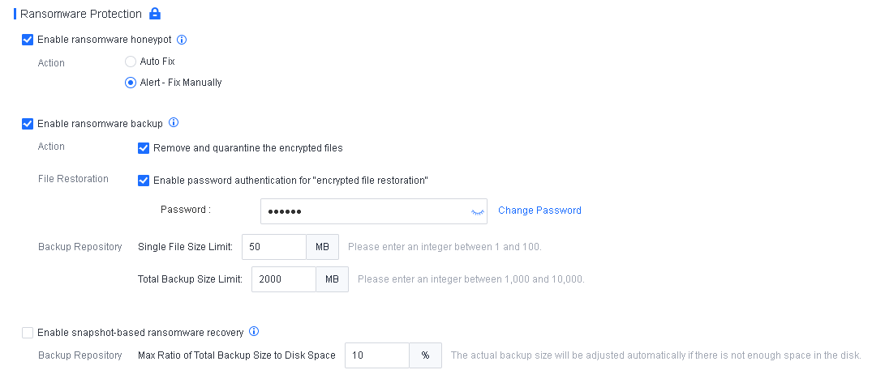The height and width of the screenshot is (387, 872).
Task: Click info icon next to ransomware backup
Action: (173, 123)
